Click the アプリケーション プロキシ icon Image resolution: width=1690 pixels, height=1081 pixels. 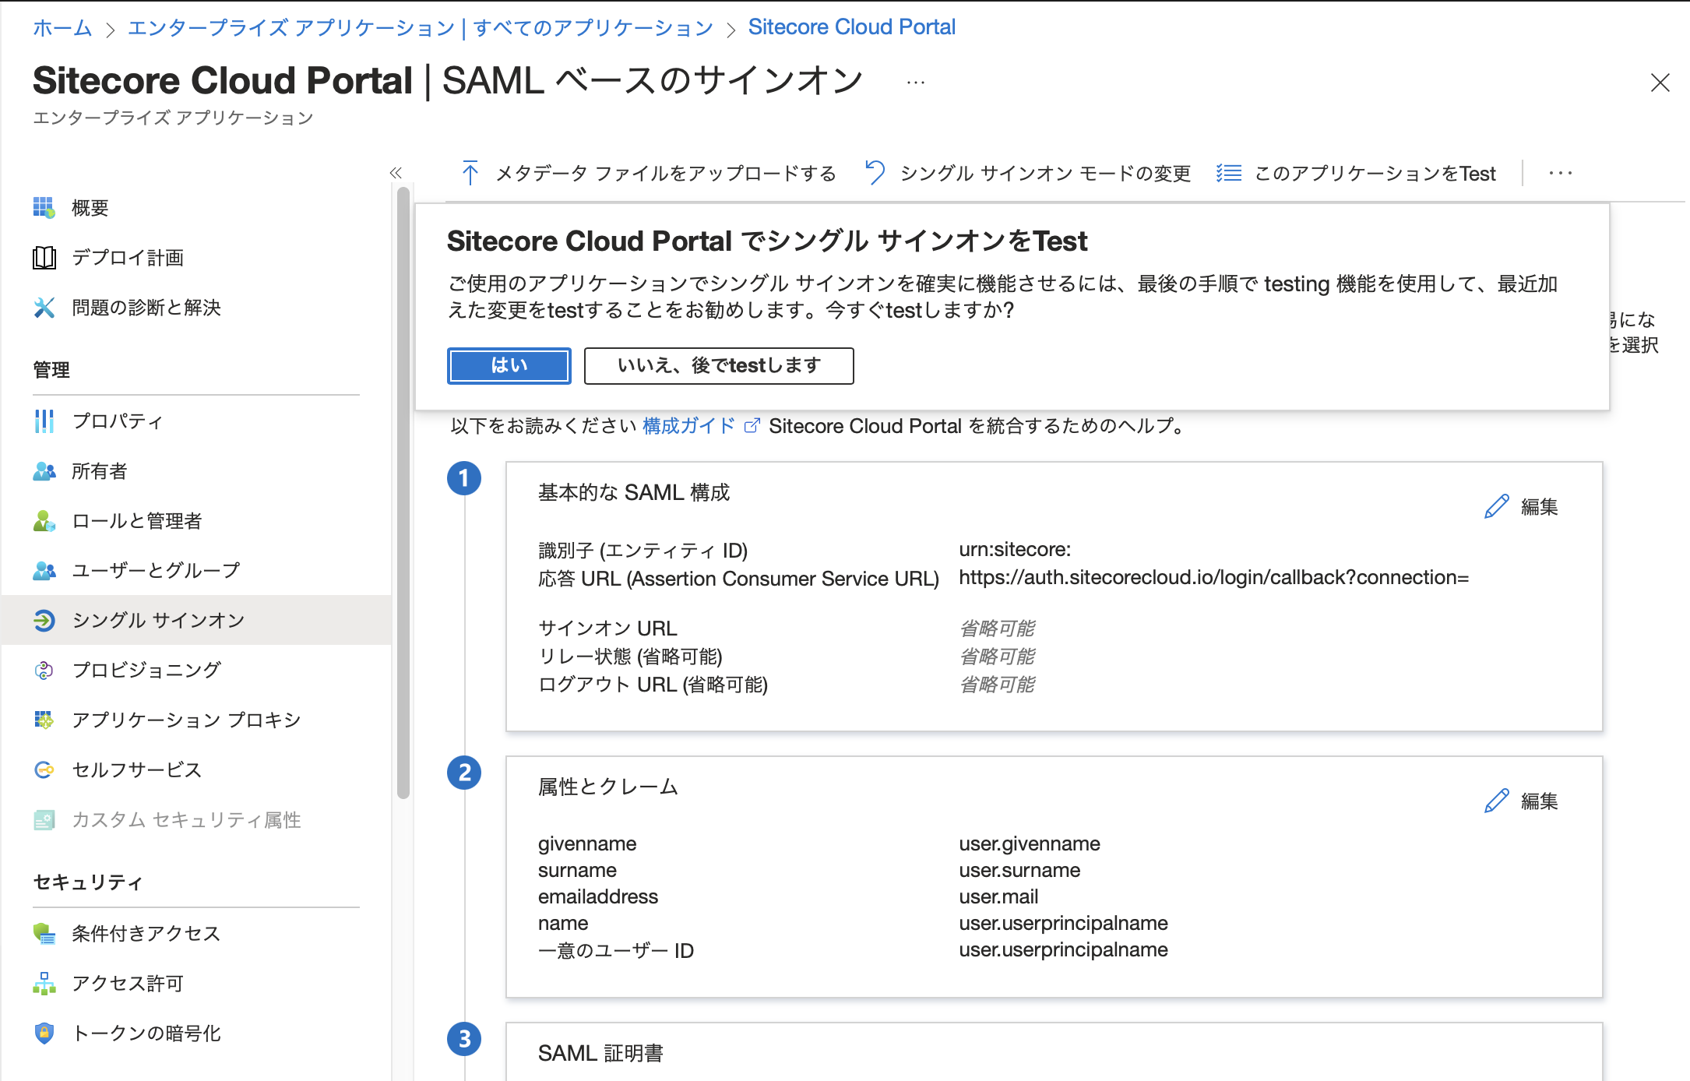pyautogui.click(x=44, y=720)
